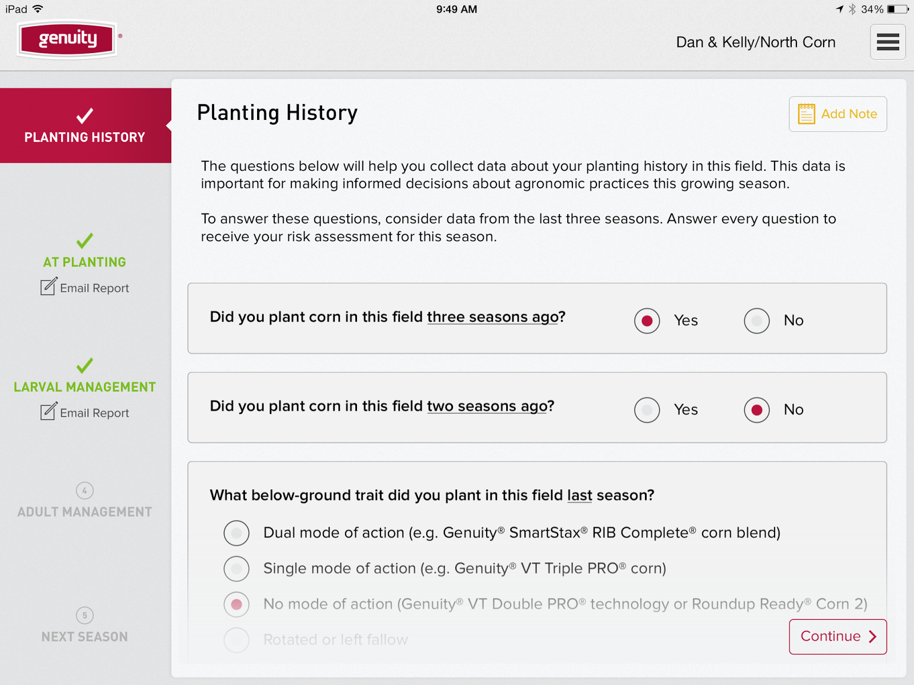
Task: Tap the location arrow status icon
Action: 840,9
